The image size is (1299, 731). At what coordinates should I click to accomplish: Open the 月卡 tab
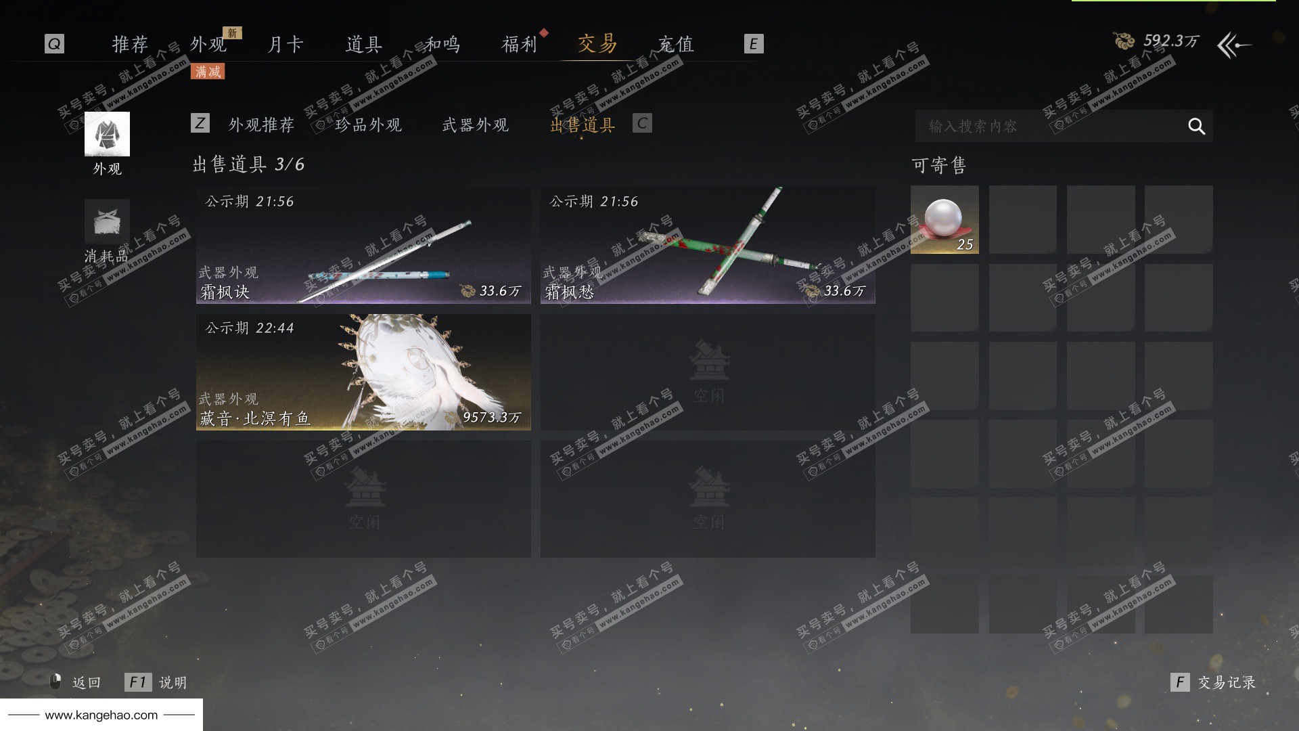tap(286, 45)
